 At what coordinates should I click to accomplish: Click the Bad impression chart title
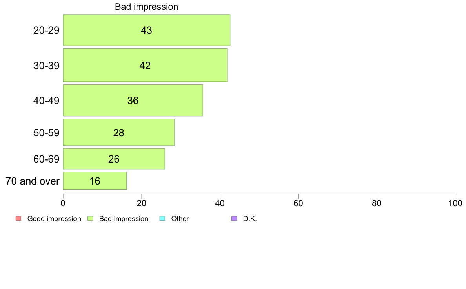[147, 7]
